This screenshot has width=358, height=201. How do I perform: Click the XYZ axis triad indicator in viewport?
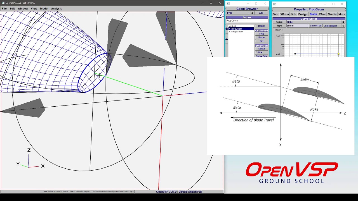coord(30,159)
